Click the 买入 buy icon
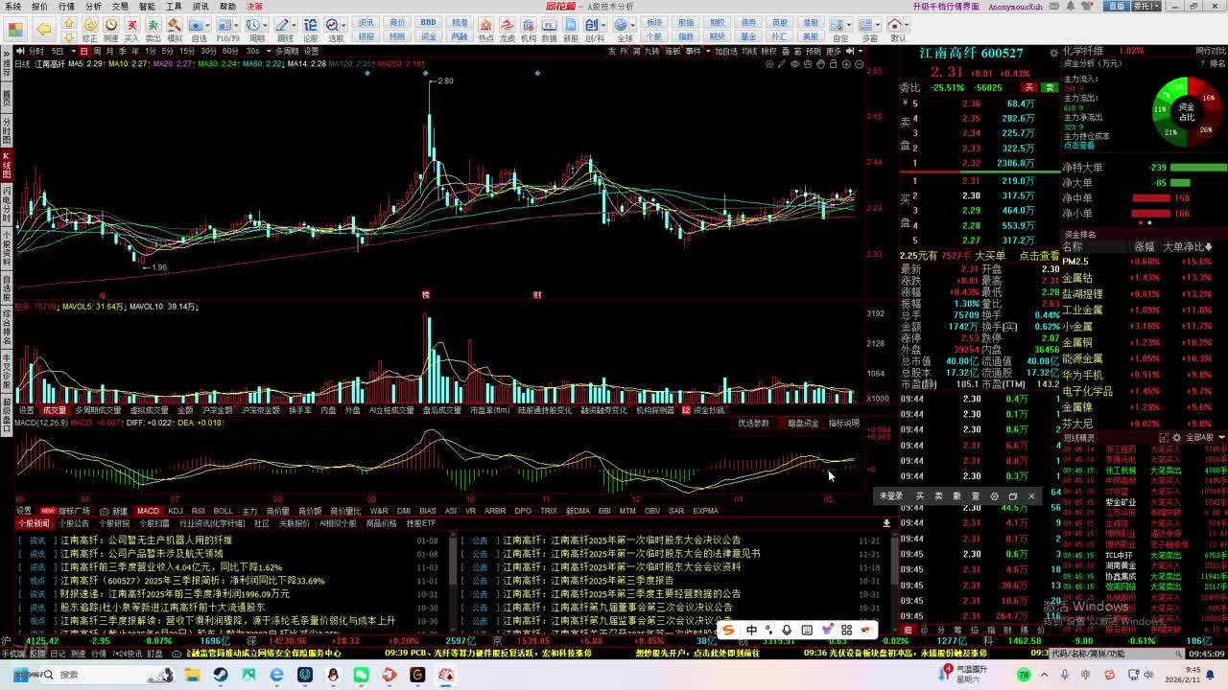The image size is (1228, 690). coord(131,29)
